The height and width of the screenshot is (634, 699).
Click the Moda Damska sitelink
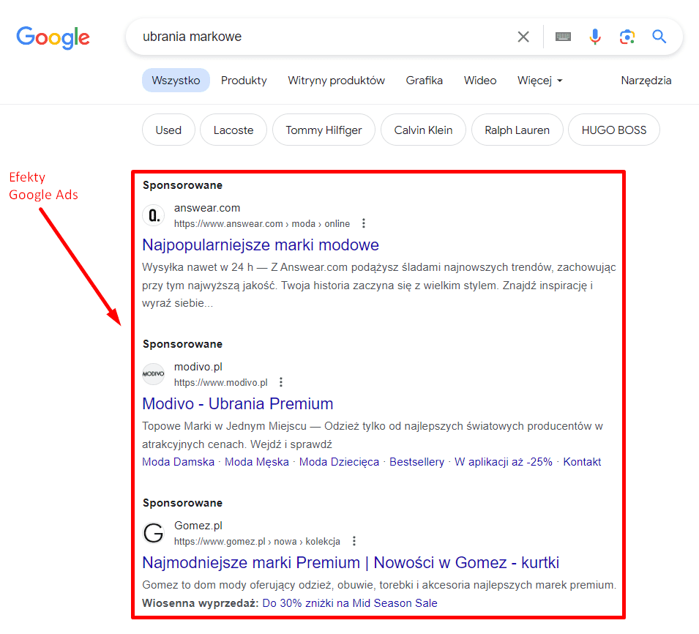point(178,462)
